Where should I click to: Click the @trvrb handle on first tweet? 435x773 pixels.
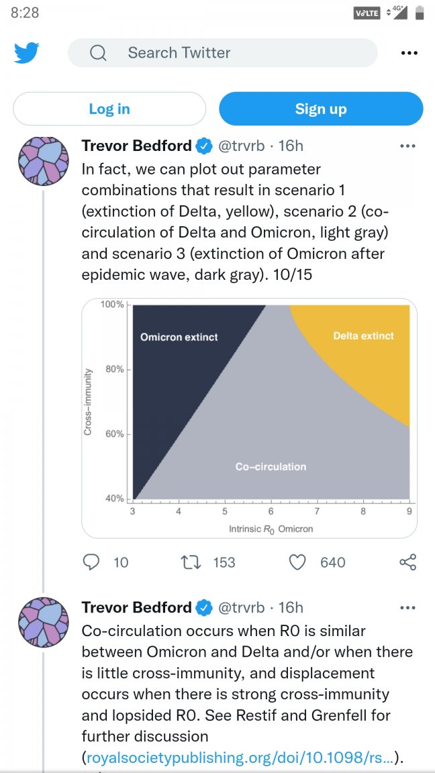241,146
